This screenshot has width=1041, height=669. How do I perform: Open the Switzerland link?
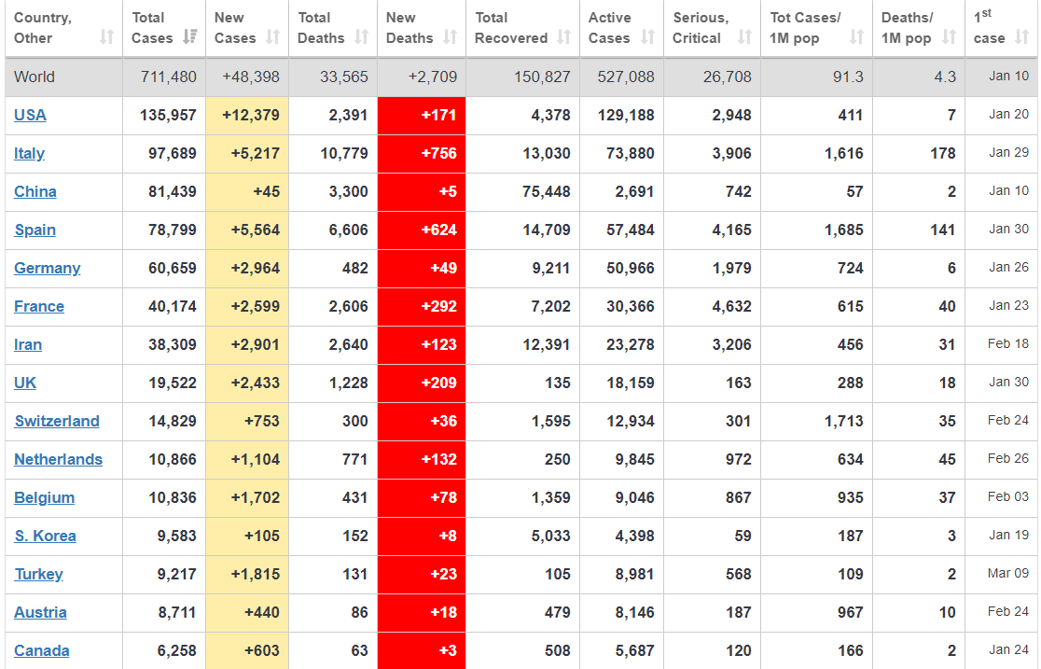(56, 421)
